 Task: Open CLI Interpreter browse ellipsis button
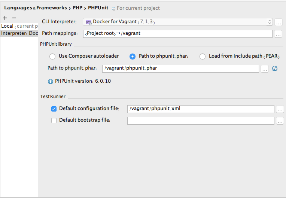[279, 22]
